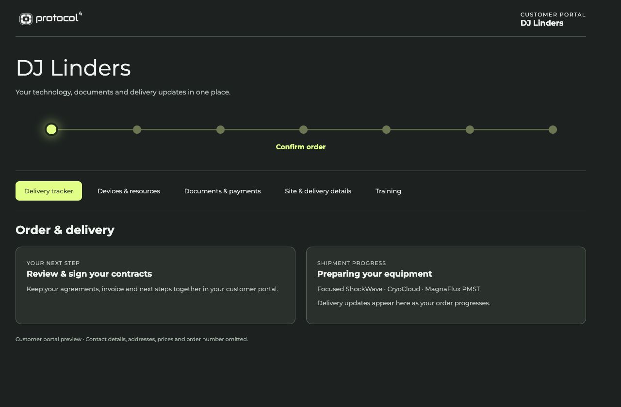Click the 'SHIPMENT PROGRESS' label
The width and height of the screenshot is (621, 407).
click(x=352, y=263)
